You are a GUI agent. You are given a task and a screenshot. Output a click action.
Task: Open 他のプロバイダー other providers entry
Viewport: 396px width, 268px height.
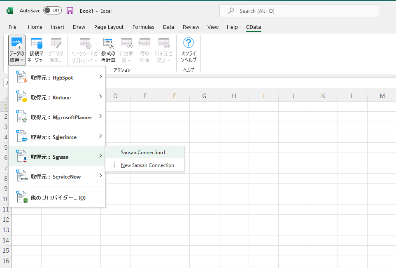click(x=58, y=198)
